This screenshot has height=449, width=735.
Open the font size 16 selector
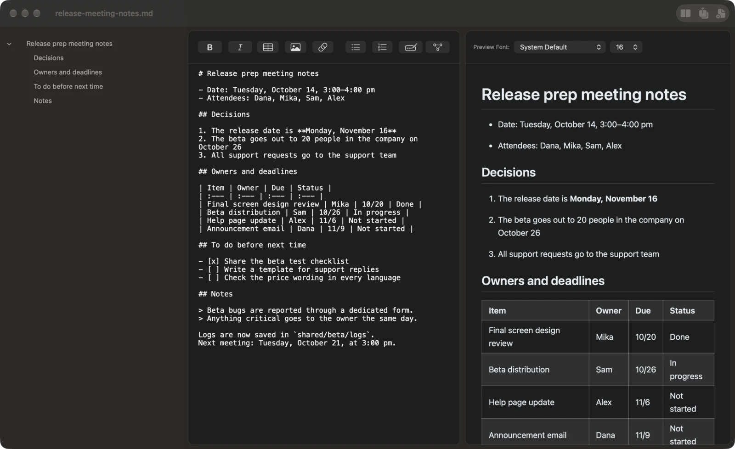click(626, 47)
